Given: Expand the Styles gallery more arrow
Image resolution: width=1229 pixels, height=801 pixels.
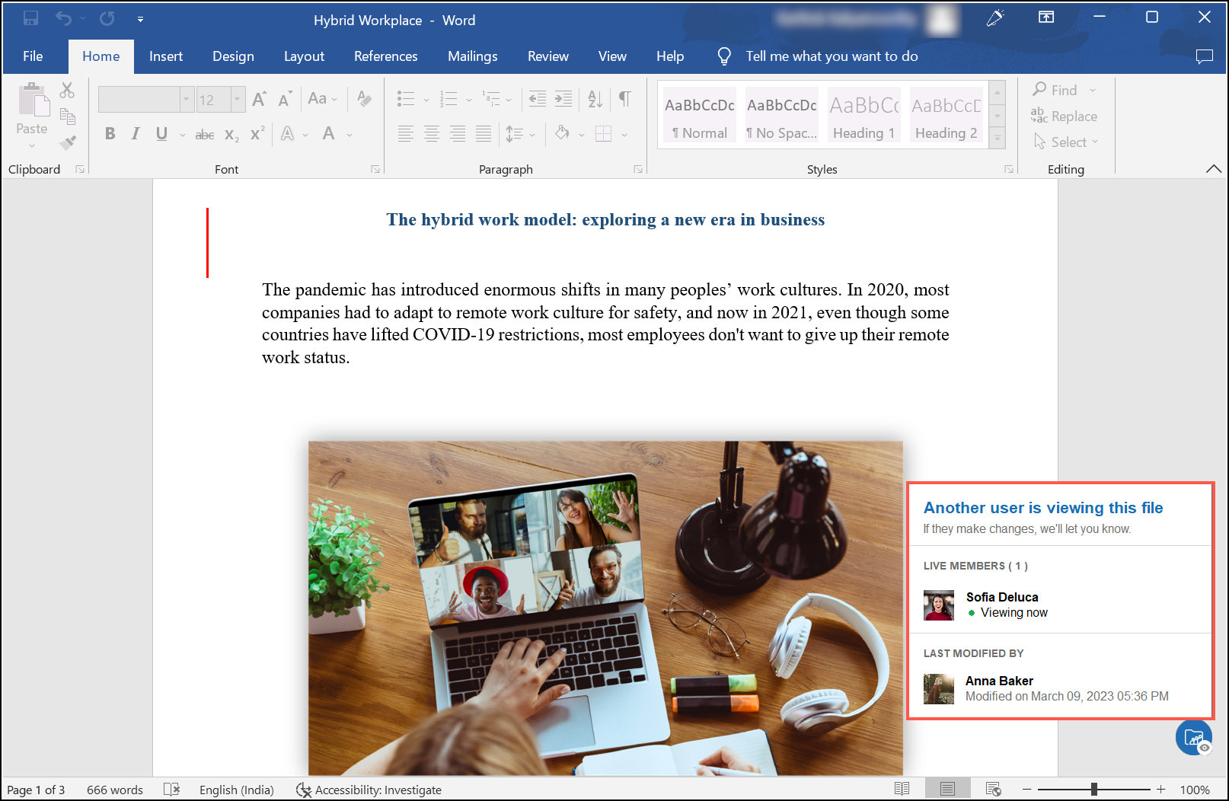Looking at the screenshot, I should pos(998,139).
